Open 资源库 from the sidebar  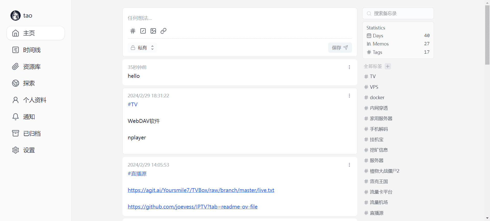pos(32,67)
